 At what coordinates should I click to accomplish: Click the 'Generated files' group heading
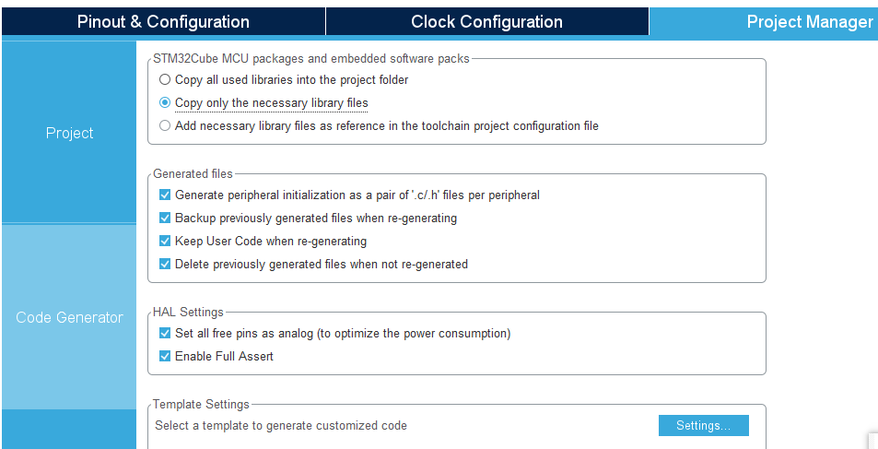point(193,173)
